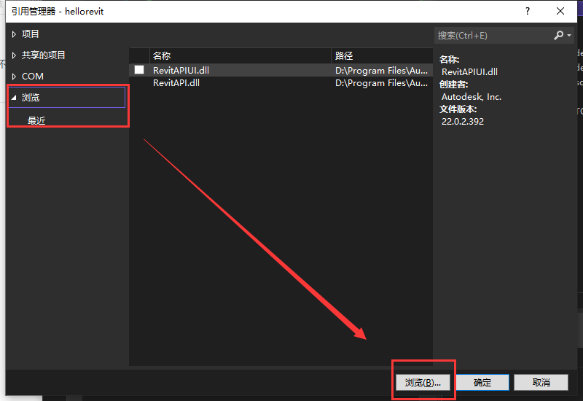The image size is (583, 401).
Task: Dismiss dialog with the 取消 button
Action: [x=541, y=382]
